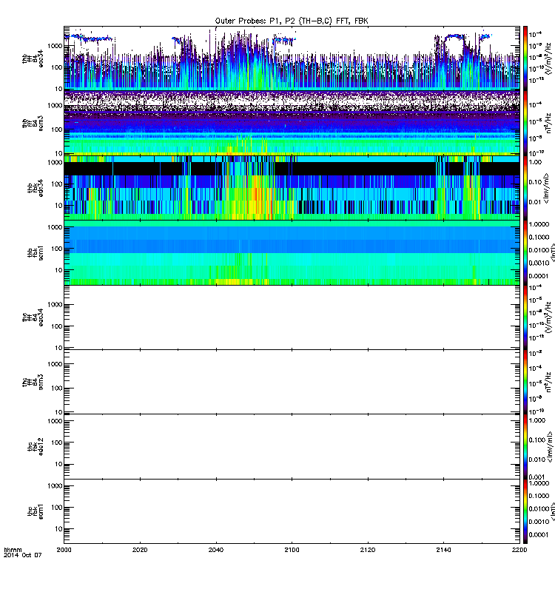Click the '2014 Oct 07' date label

(x=23, y=555)
